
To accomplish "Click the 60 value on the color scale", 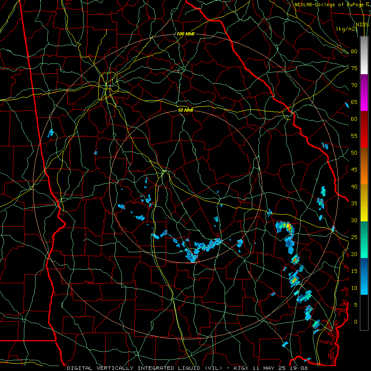I will tap(354, 119).
